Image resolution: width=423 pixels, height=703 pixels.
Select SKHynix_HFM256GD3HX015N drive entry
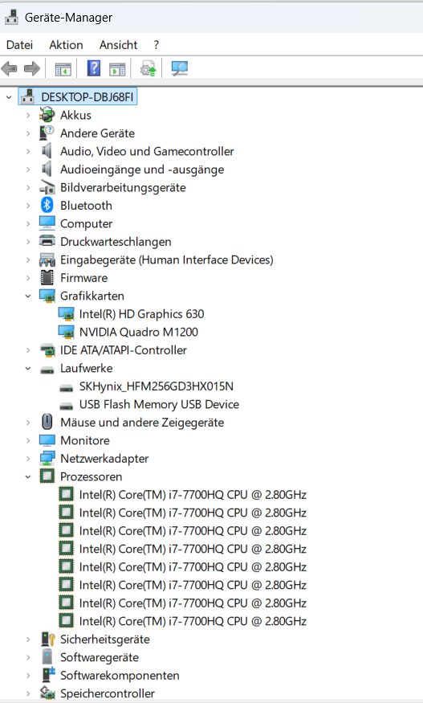click(157, 386)
